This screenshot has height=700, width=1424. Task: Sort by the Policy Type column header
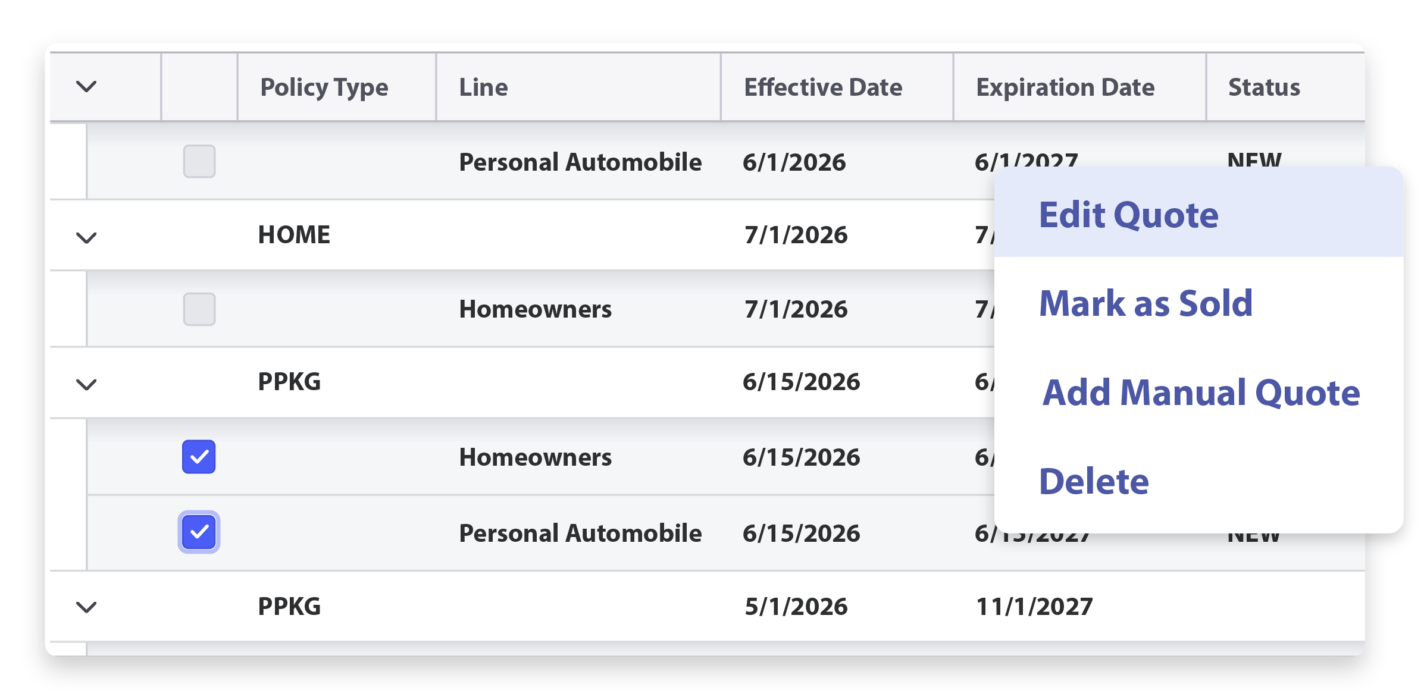coord(324,87)
